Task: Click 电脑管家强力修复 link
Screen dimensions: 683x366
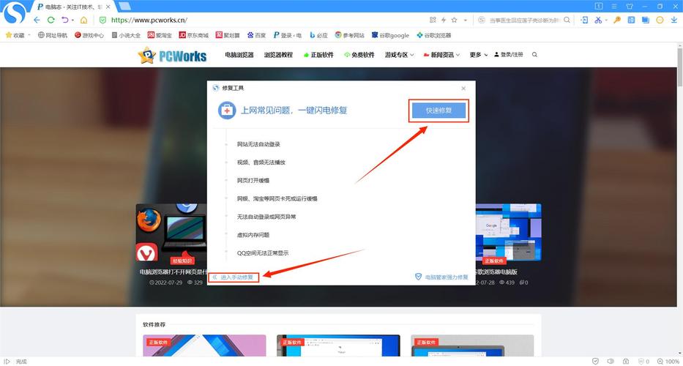Action: coord(441,277)
